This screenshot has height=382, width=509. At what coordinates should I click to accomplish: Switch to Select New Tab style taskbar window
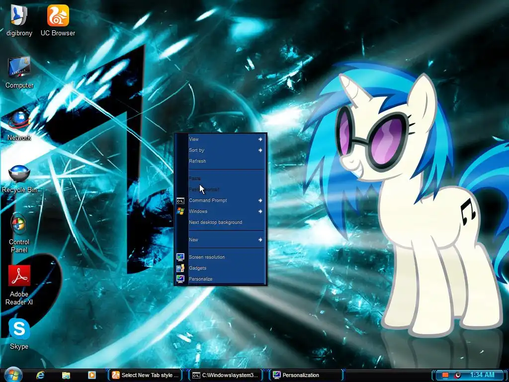tap(145, 375)
